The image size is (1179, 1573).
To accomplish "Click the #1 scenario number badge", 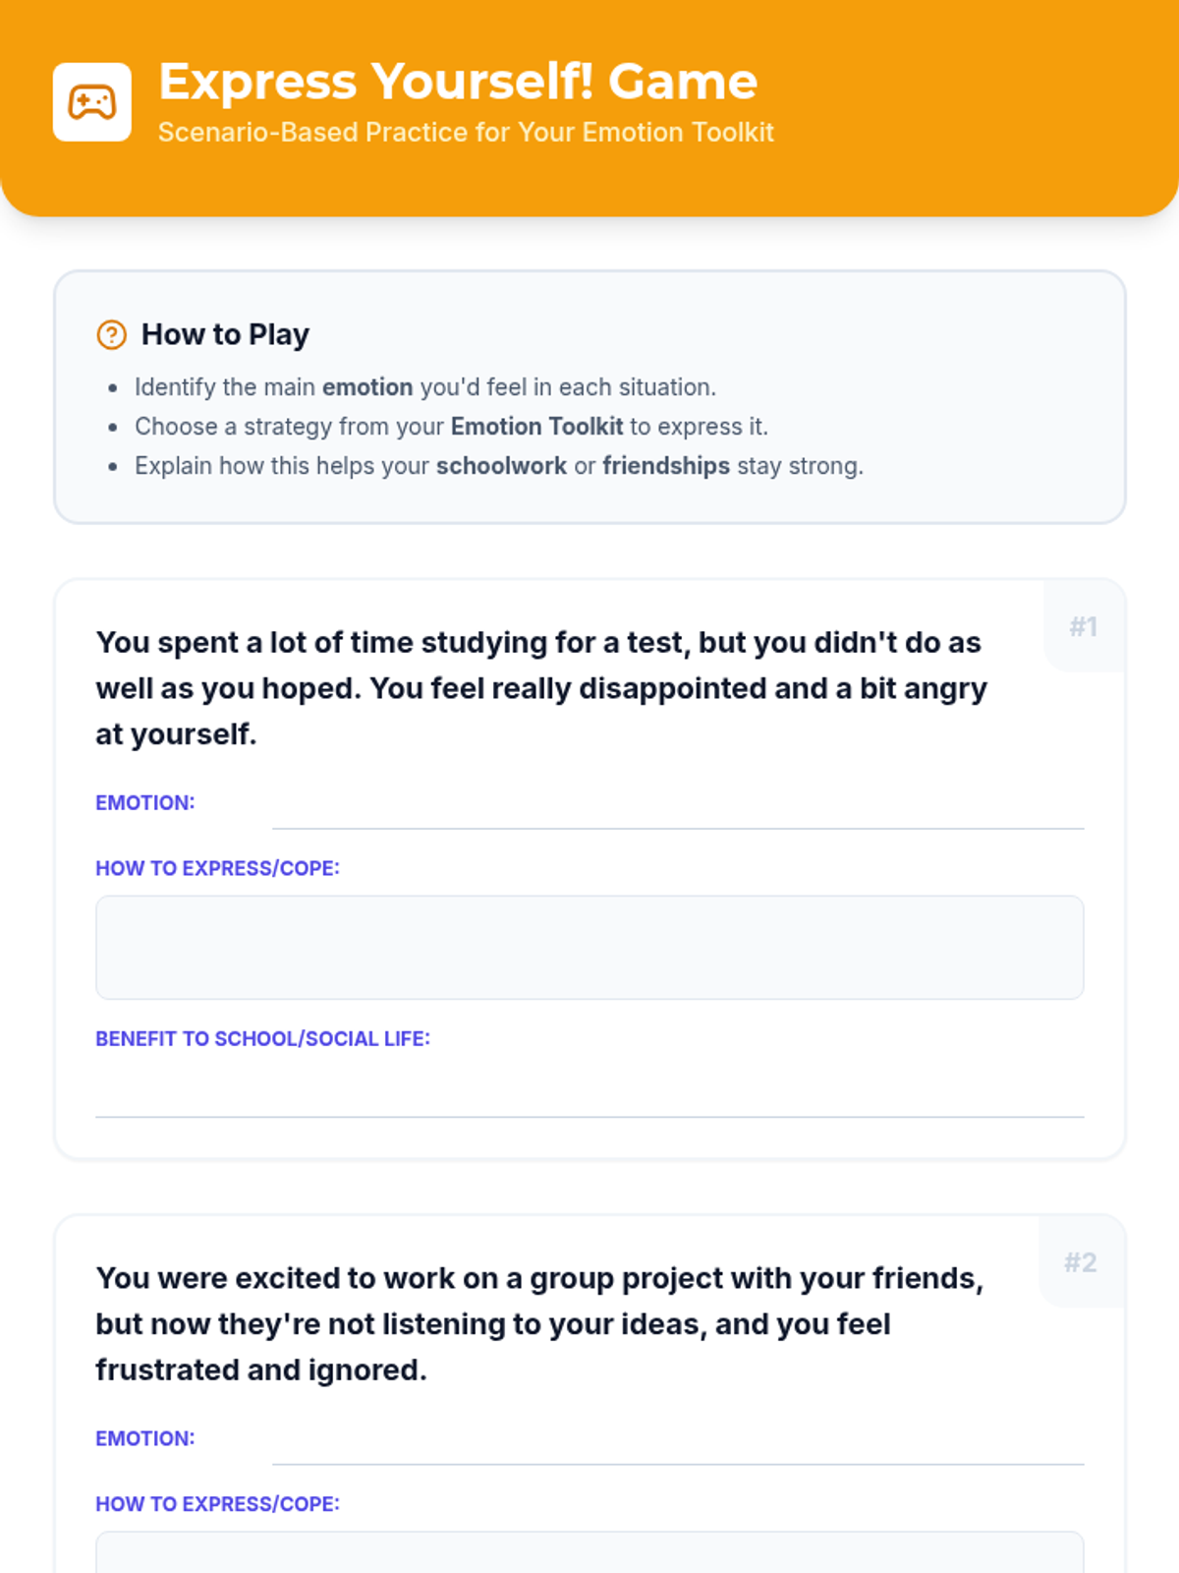I will tap(1084, 626).
